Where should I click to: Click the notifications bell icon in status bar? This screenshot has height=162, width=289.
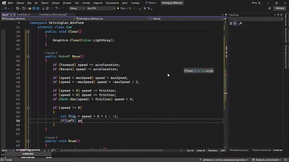point(286,160)
